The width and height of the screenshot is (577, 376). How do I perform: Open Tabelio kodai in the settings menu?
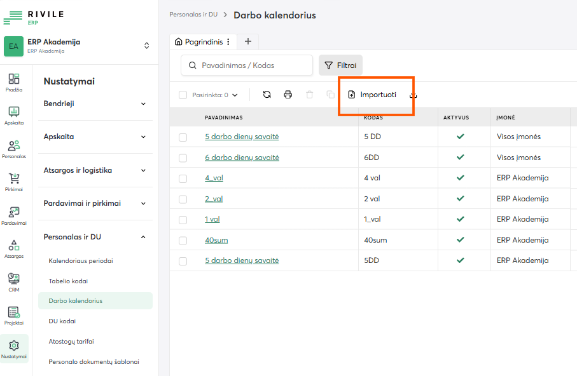coord(68,281)
